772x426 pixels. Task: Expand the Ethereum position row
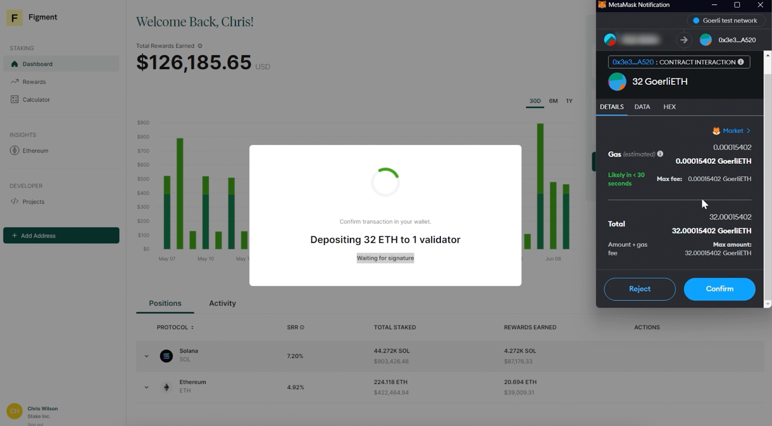146,387
